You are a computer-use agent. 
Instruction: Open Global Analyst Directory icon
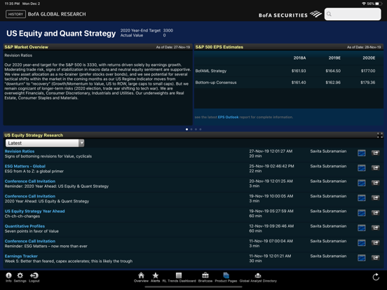pos(258,275)
